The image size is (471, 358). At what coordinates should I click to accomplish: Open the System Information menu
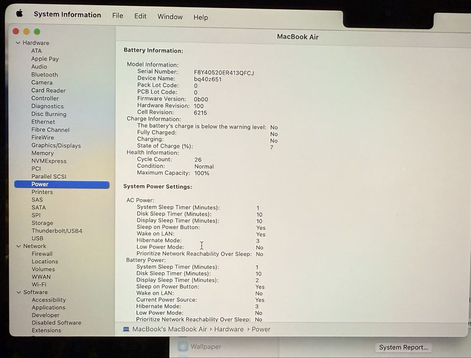pos(67,15)
